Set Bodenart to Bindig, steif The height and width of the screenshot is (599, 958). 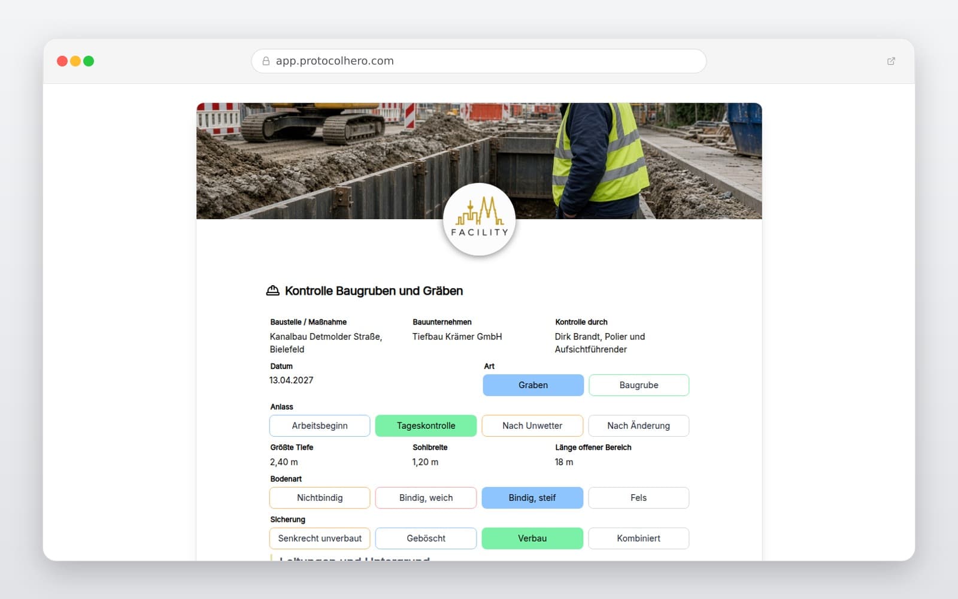[x=532, y=498]
